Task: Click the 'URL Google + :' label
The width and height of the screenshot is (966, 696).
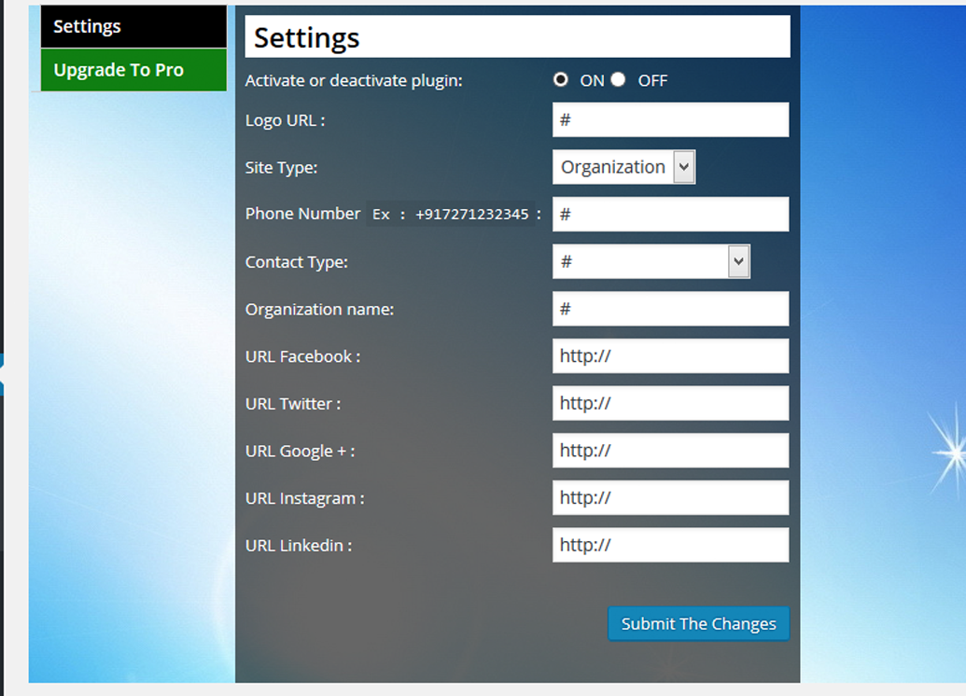Action: coord(300,452)
